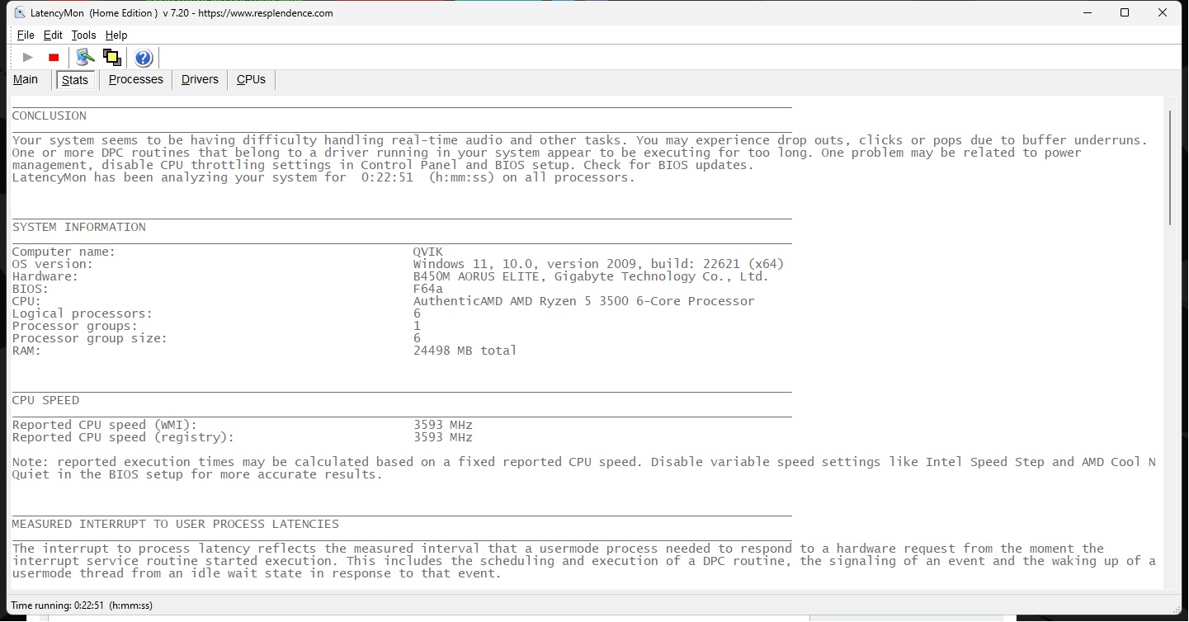Image resolution: width=1189 pixels, height=622 pixels.
Task: Click the LatencyMon app icon in title bar
Action: click(20, 12)
